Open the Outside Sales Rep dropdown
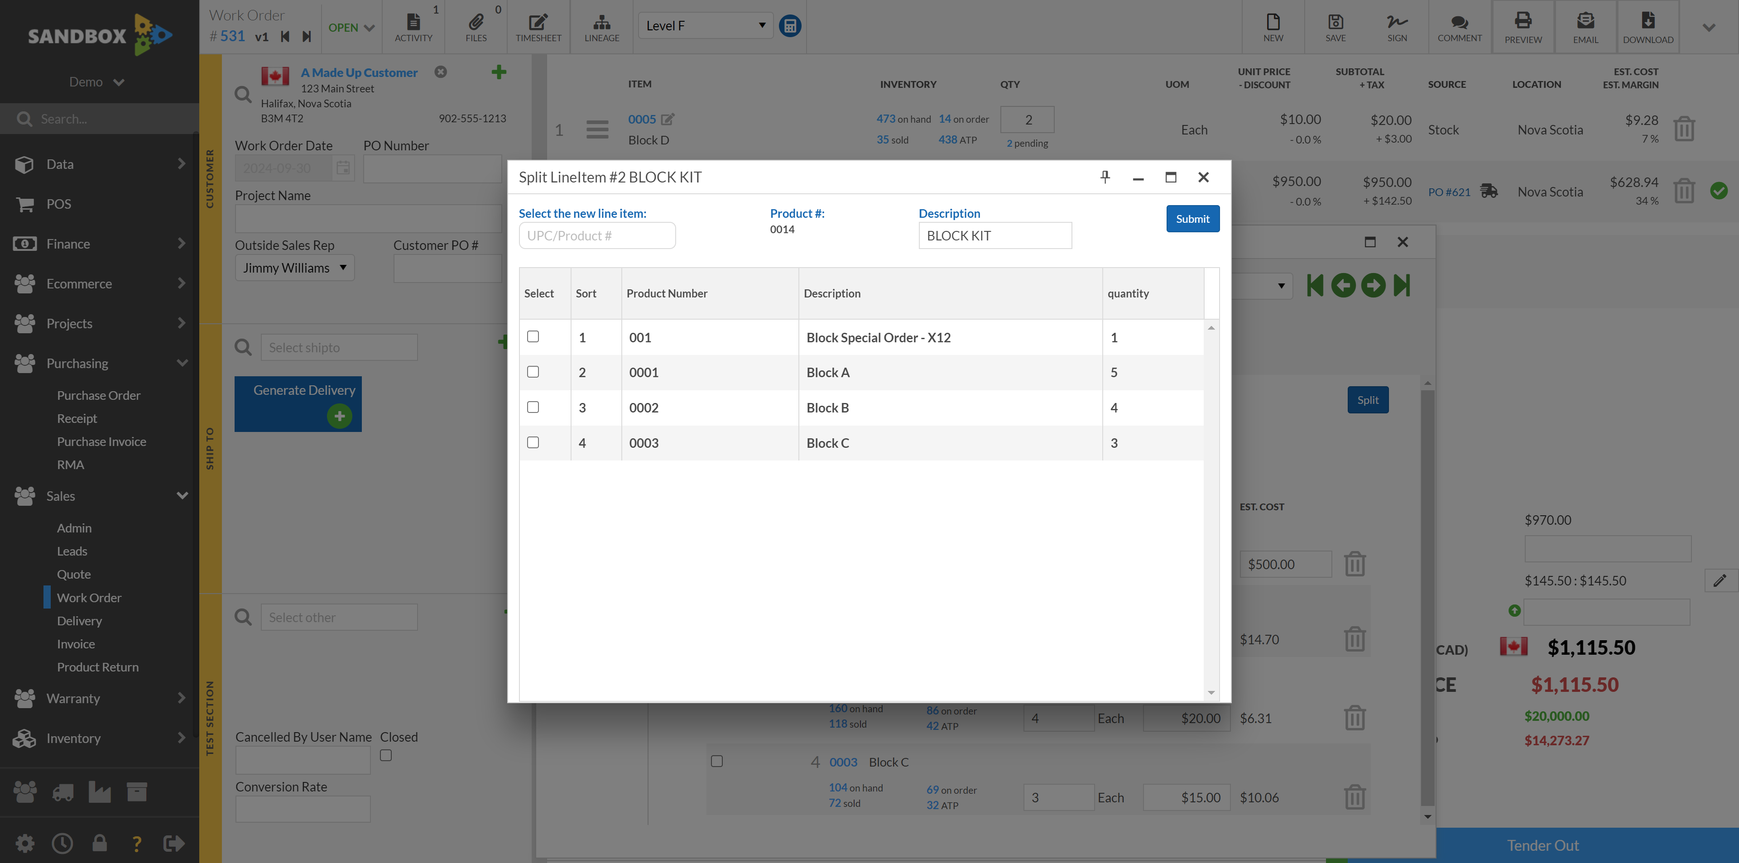The height and width of the screenshot is (863, 1739). (294, 268)
